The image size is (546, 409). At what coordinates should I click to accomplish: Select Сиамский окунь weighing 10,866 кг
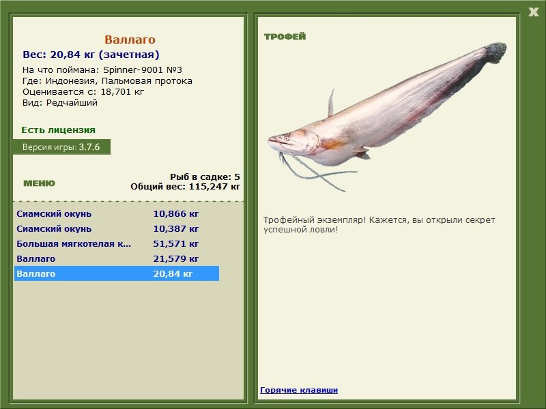point(116,214)
